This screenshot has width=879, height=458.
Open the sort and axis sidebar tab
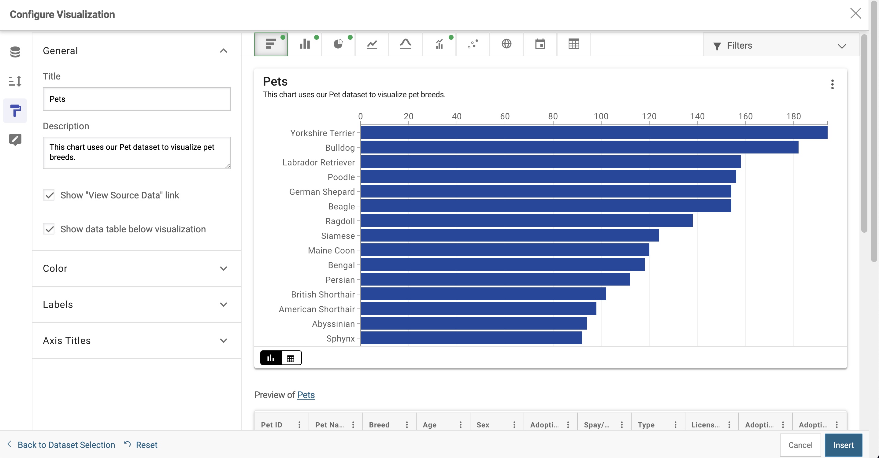point(15,81)
